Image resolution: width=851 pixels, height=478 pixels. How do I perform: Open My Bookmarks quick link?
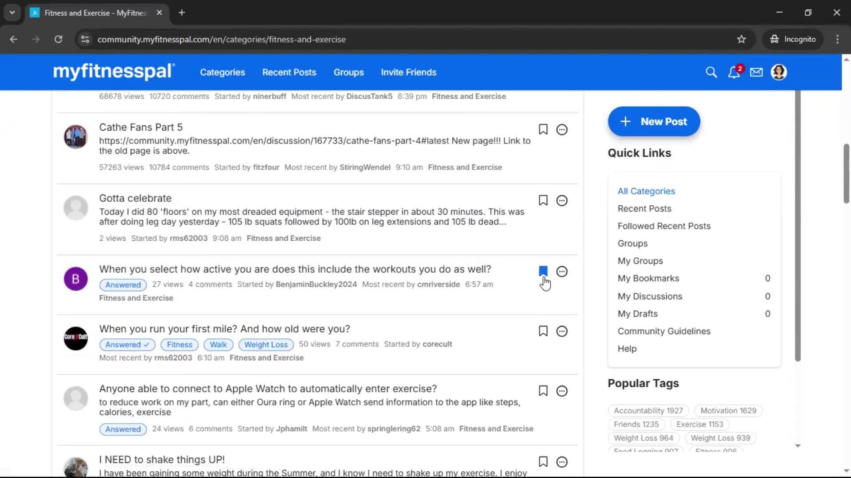648,278
